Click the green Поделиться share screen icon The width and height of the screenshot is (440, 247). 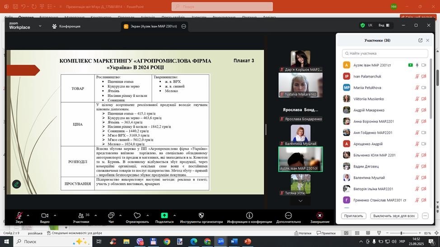[x=164, y=215]
